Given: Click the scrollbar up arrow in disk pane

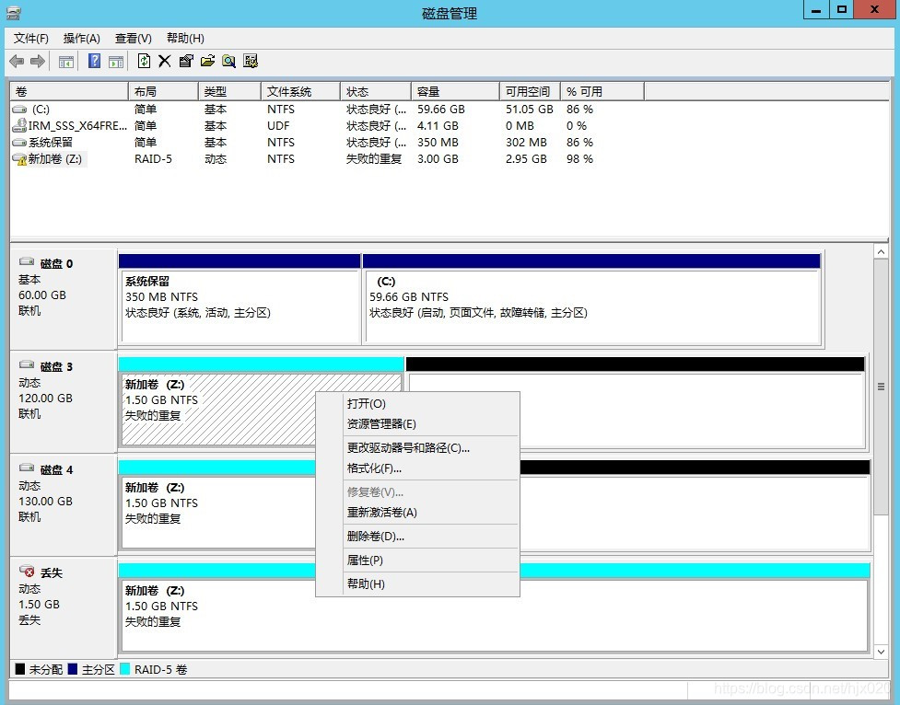Looking at the screenshot, I should click(x=881, y=252).
